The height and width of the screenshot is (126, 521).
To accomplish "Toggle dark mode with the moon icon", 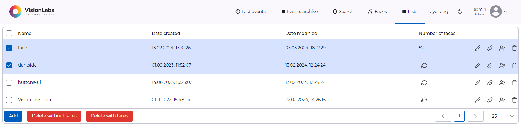I will (x=460, y=12).
